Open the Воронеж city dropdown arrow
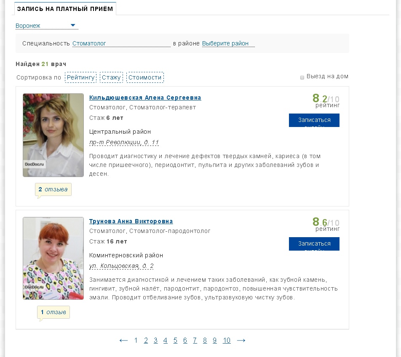This screenshot has width=401, height=357. pos(73,25)
